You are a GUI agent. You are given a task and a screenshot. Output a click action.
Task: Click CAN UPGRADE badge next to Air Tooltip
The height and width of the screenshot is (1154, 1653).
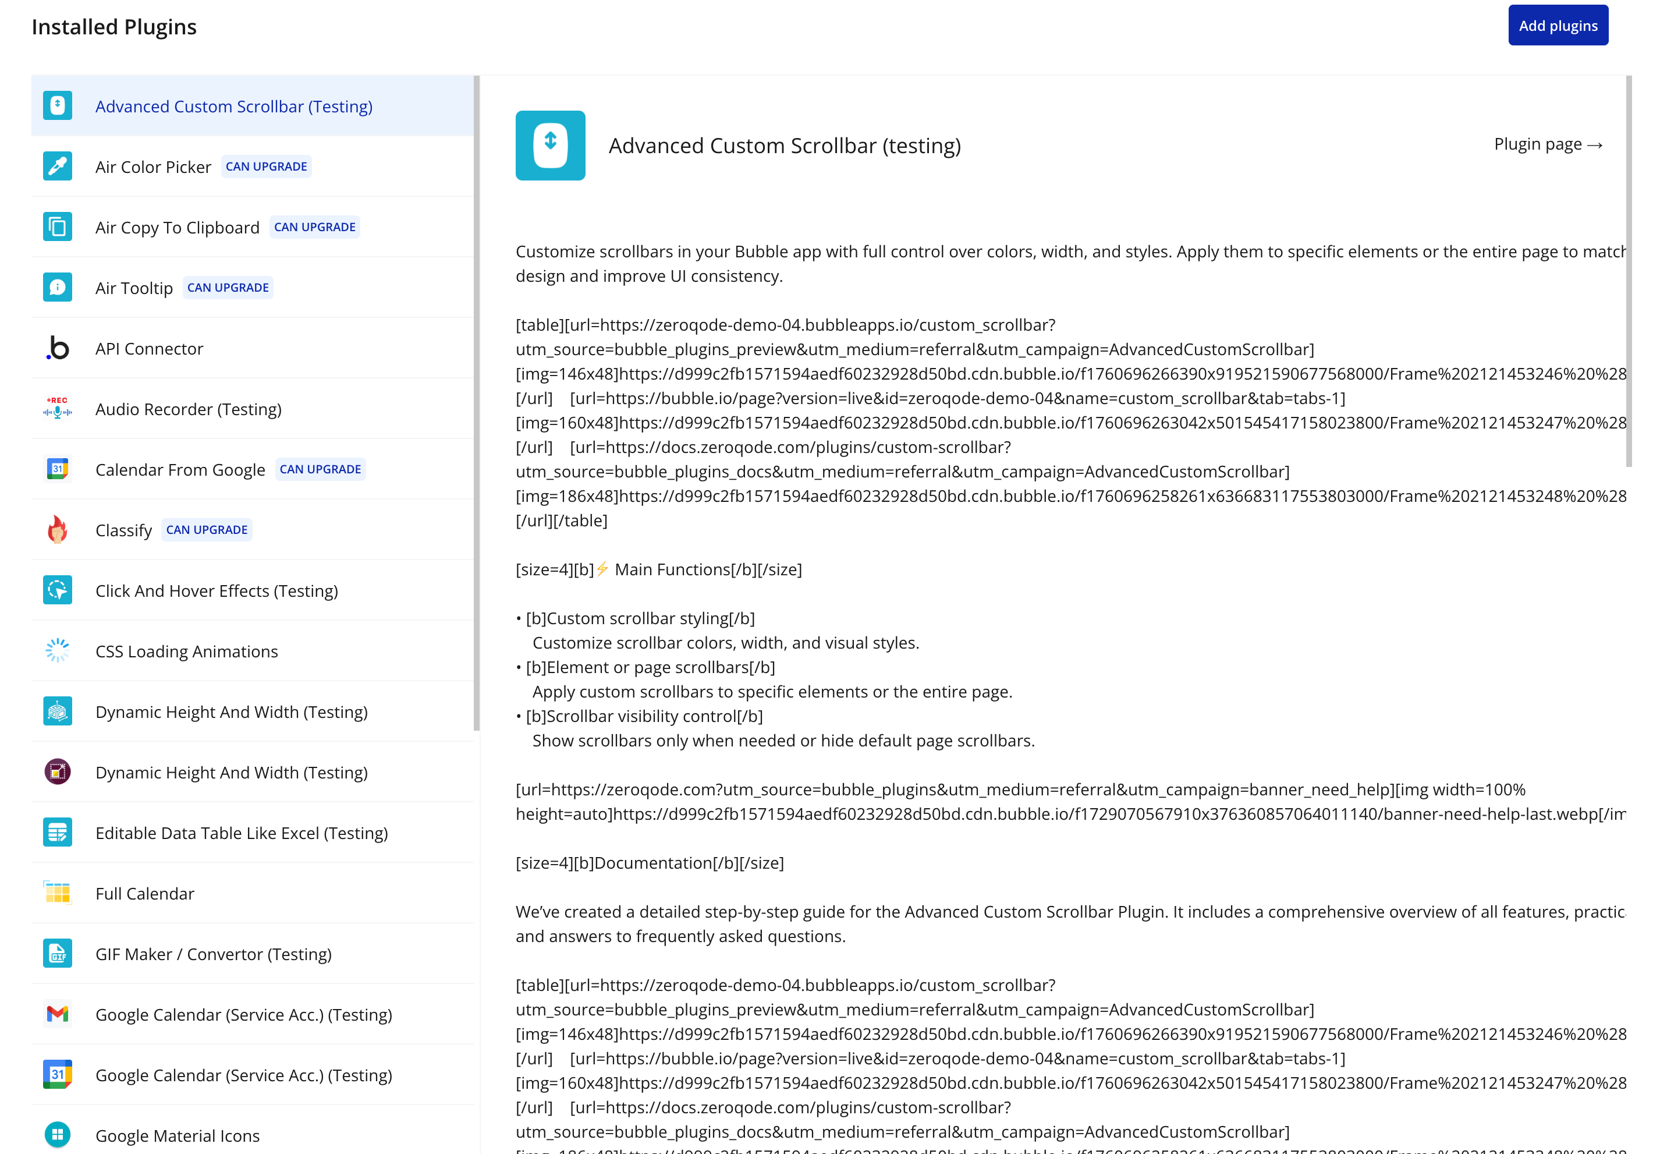[x=228, y=288]
